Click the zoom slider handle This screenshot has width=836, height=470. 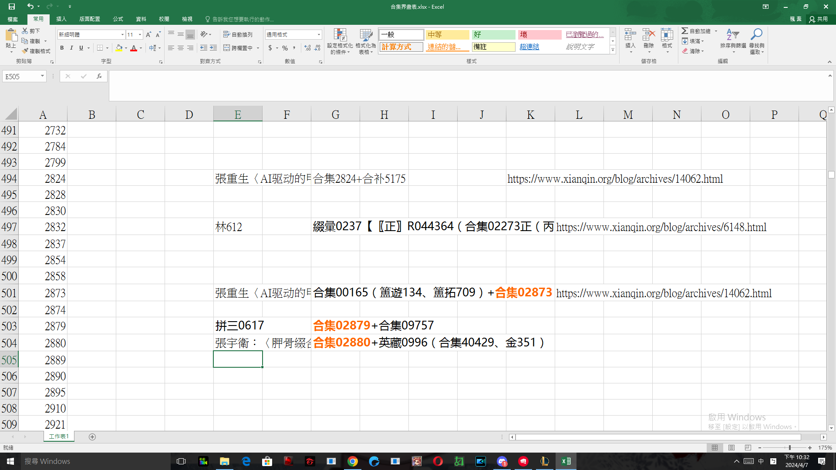[x=789, y=447]
